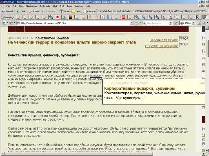Click the begun.ru URL field on main toolbar
The width and height of the screenshot is (209, 156).
(152, 11)
